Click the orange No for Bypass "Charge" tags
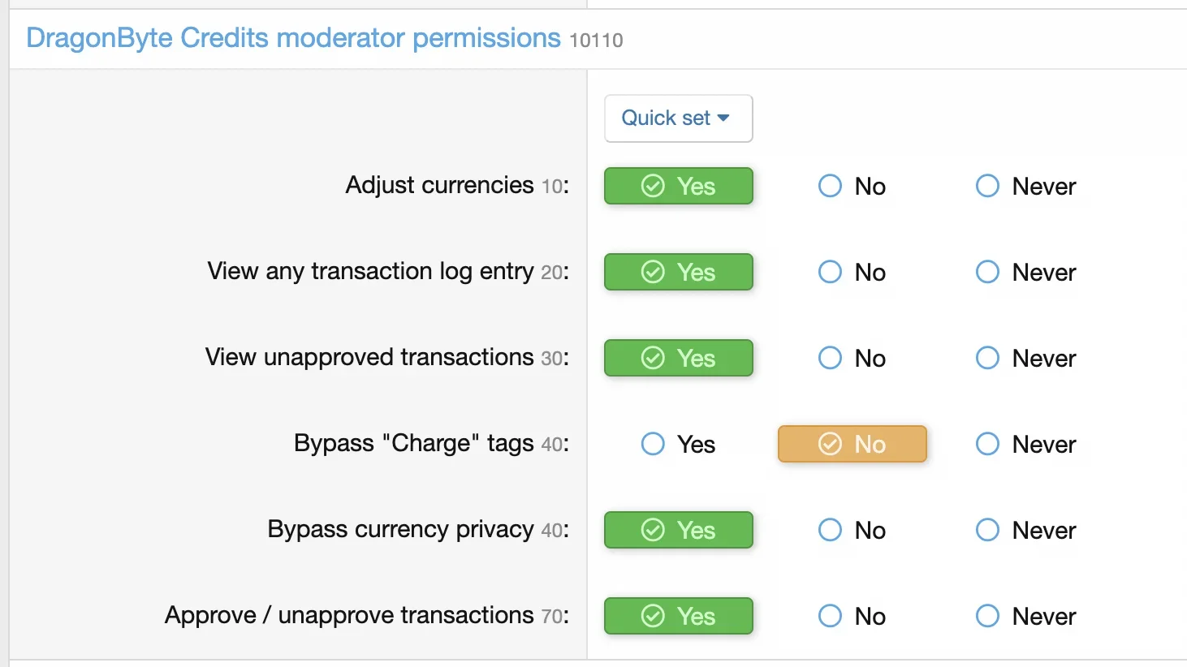1187x667 pixels. click(852, 444)
